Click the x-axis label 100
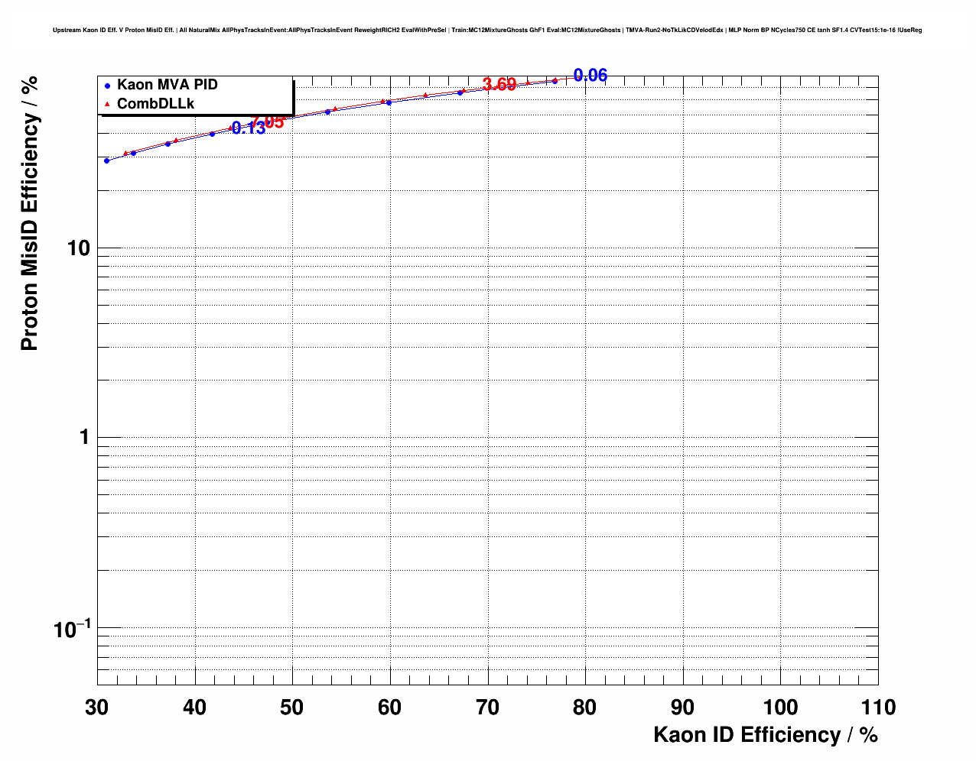This screenshot has height=761, width=976. coord(781,708)
